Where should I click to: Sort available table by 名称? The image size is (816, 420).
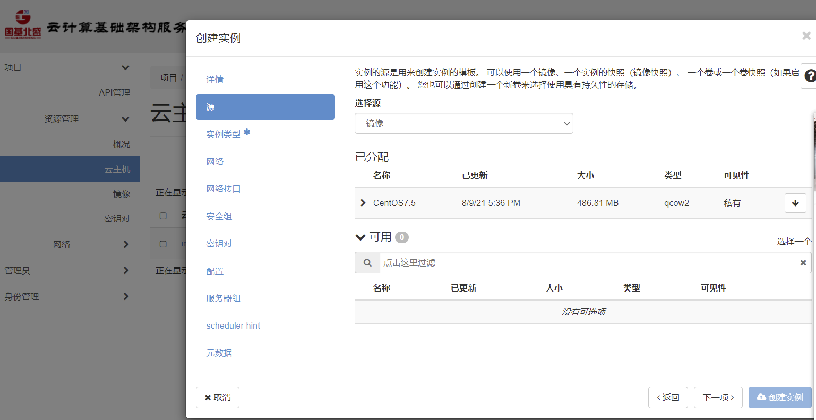pyautogui.click(x=382, y=288)
